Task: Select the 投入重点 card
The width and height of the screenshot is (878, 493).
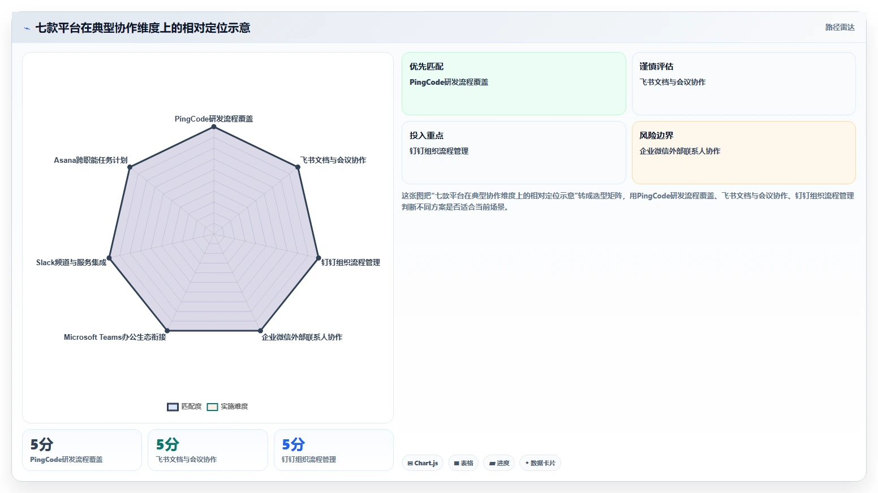Action: [x=514, y=153]
